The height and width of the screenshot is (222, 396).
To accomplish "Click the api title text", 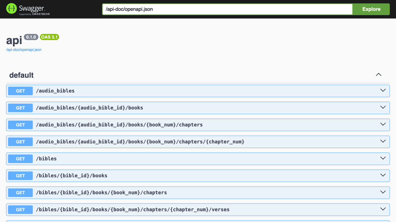I will [x=14, y=40].
